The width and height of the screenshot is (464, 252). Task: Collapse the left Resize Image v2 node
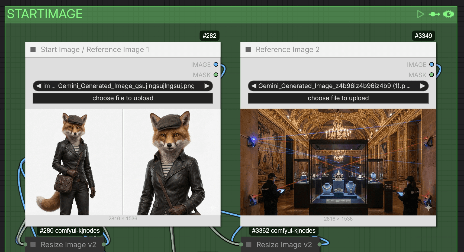(x=33, y=245)
